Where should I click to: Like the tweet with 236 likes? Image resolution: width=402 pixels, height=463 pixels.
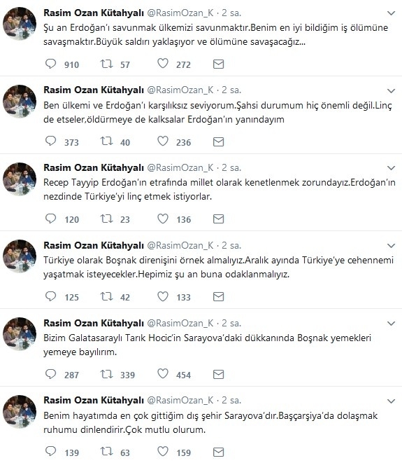point(163,141)
